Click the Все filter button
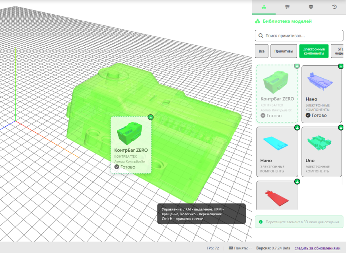This screenshot has height=253, width=346. tap(261, 51)
